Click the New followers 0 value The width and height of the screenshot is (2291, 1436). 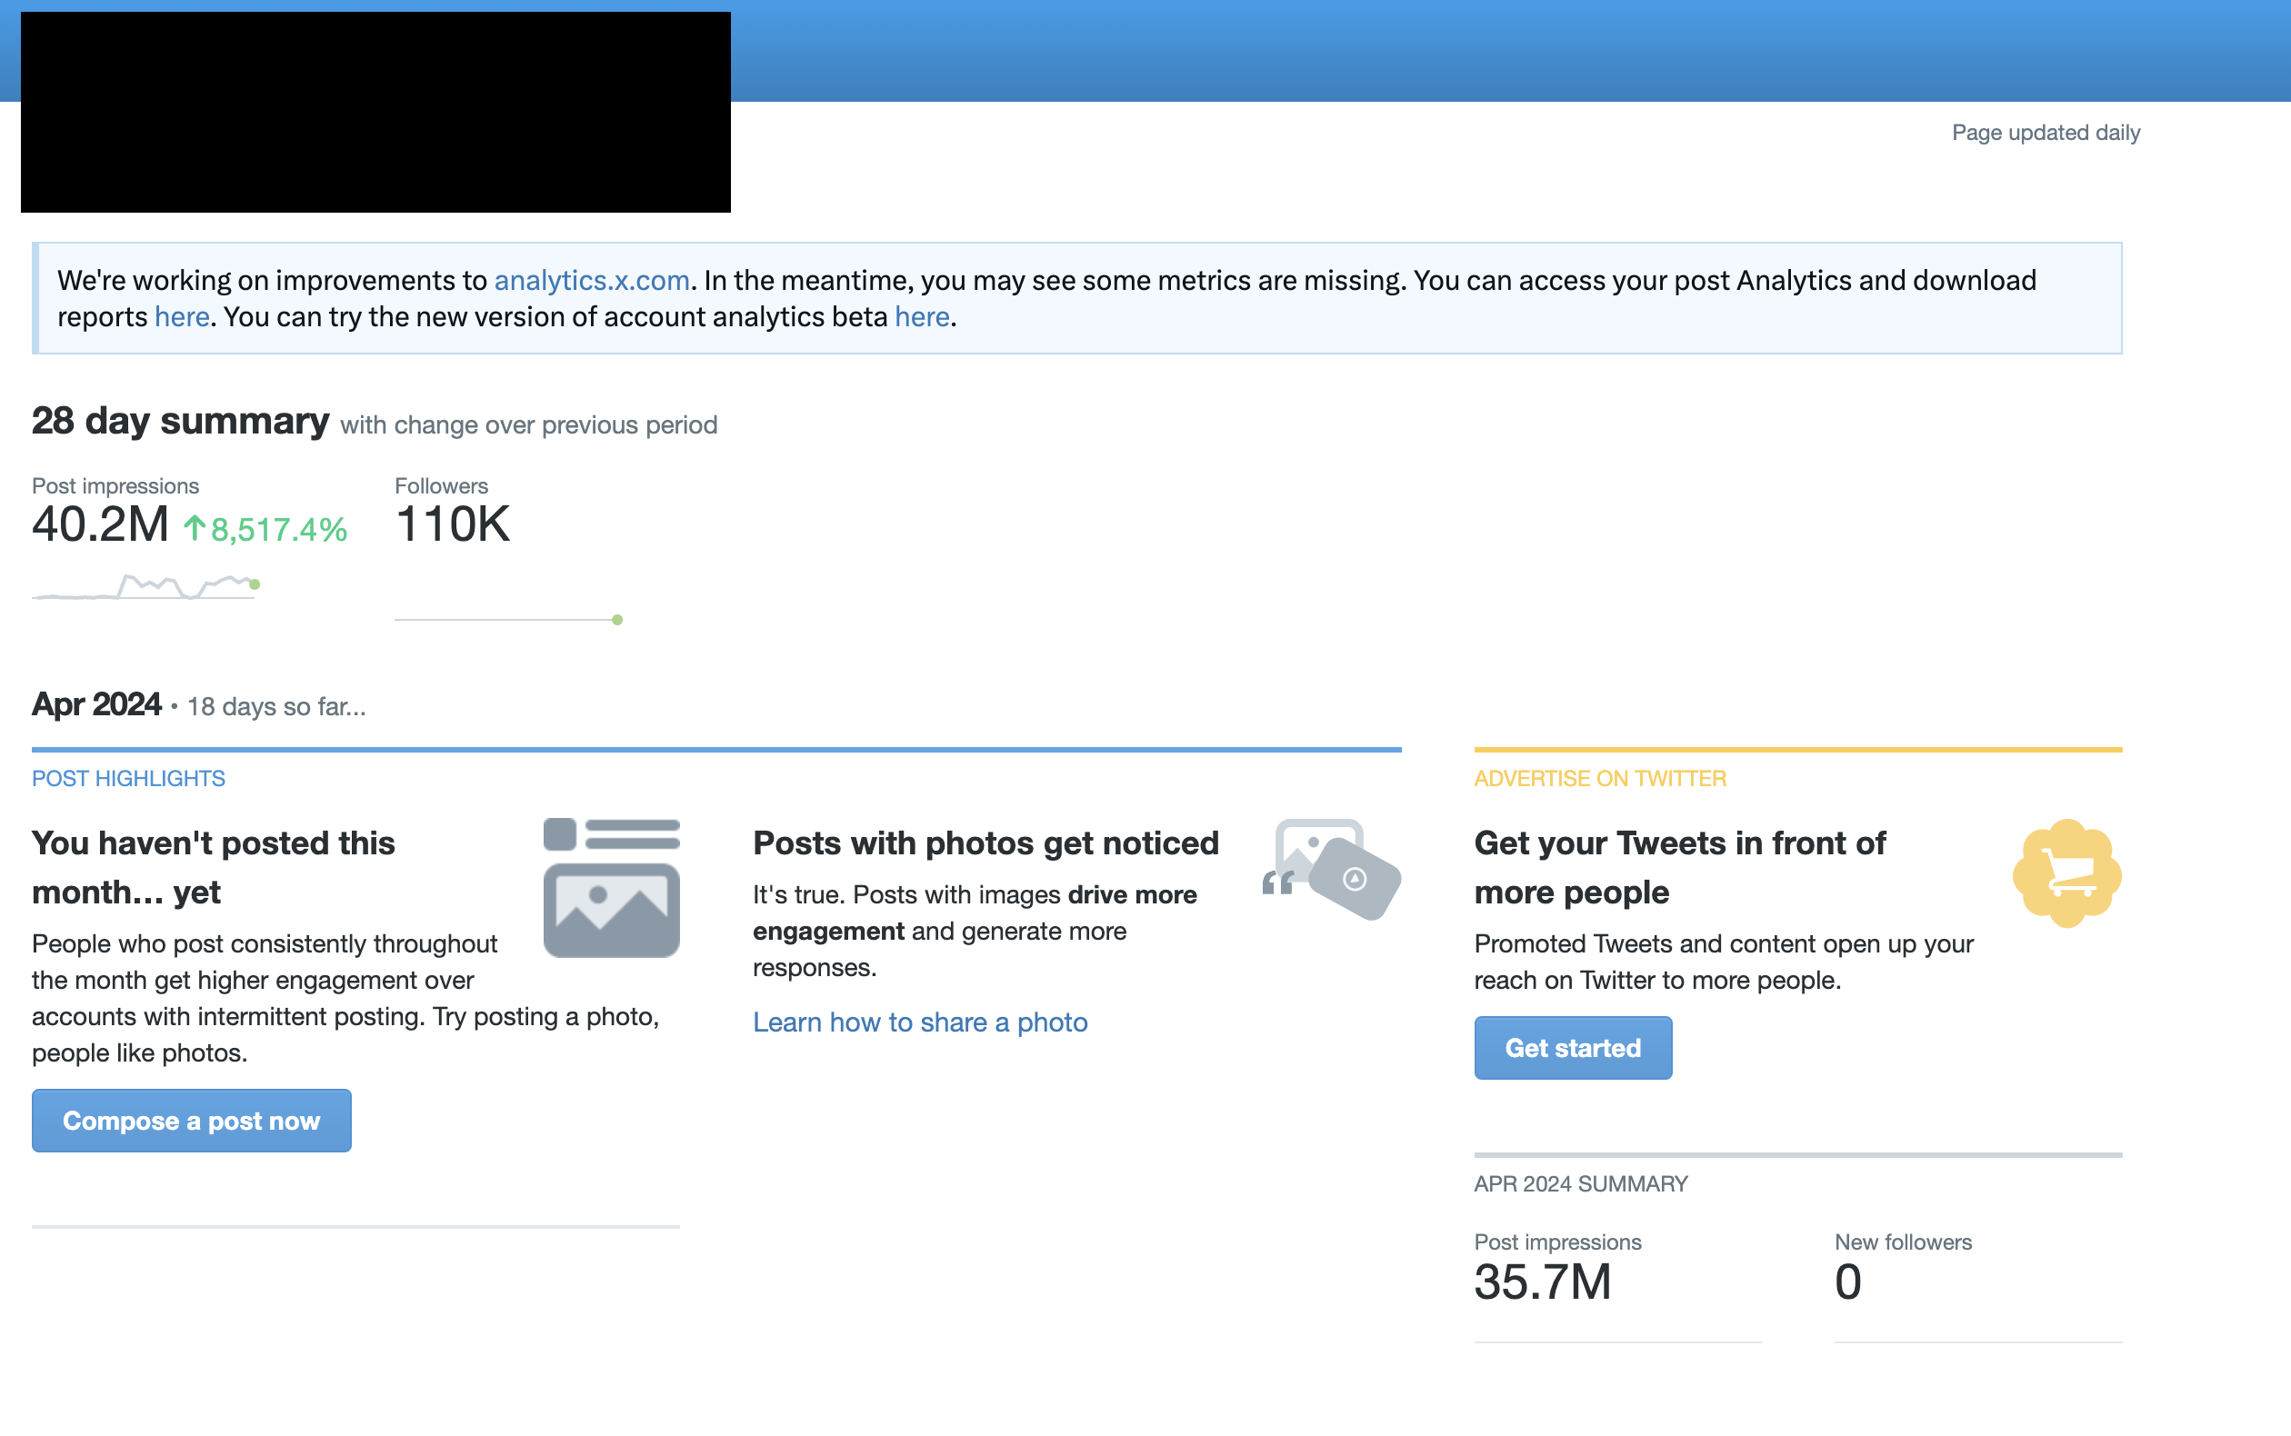[x=1847, y=1282]
